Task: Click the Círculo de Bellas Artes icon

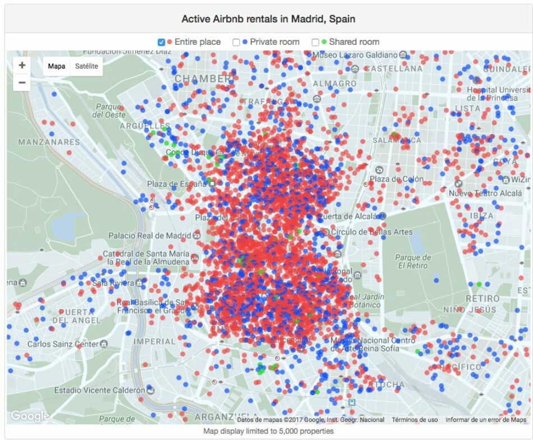Action: [x=326, y=232]
